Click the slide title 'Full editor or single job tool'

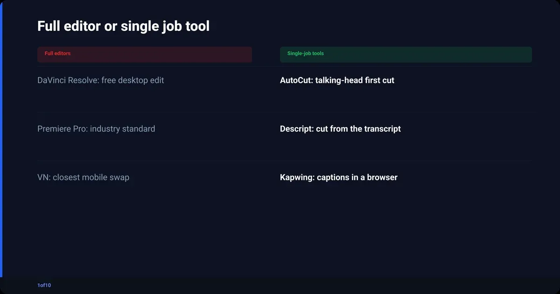click(123, 26)
